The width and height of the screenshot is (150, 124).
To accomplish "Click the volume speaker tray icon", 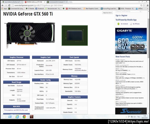I will coord(135,117).
